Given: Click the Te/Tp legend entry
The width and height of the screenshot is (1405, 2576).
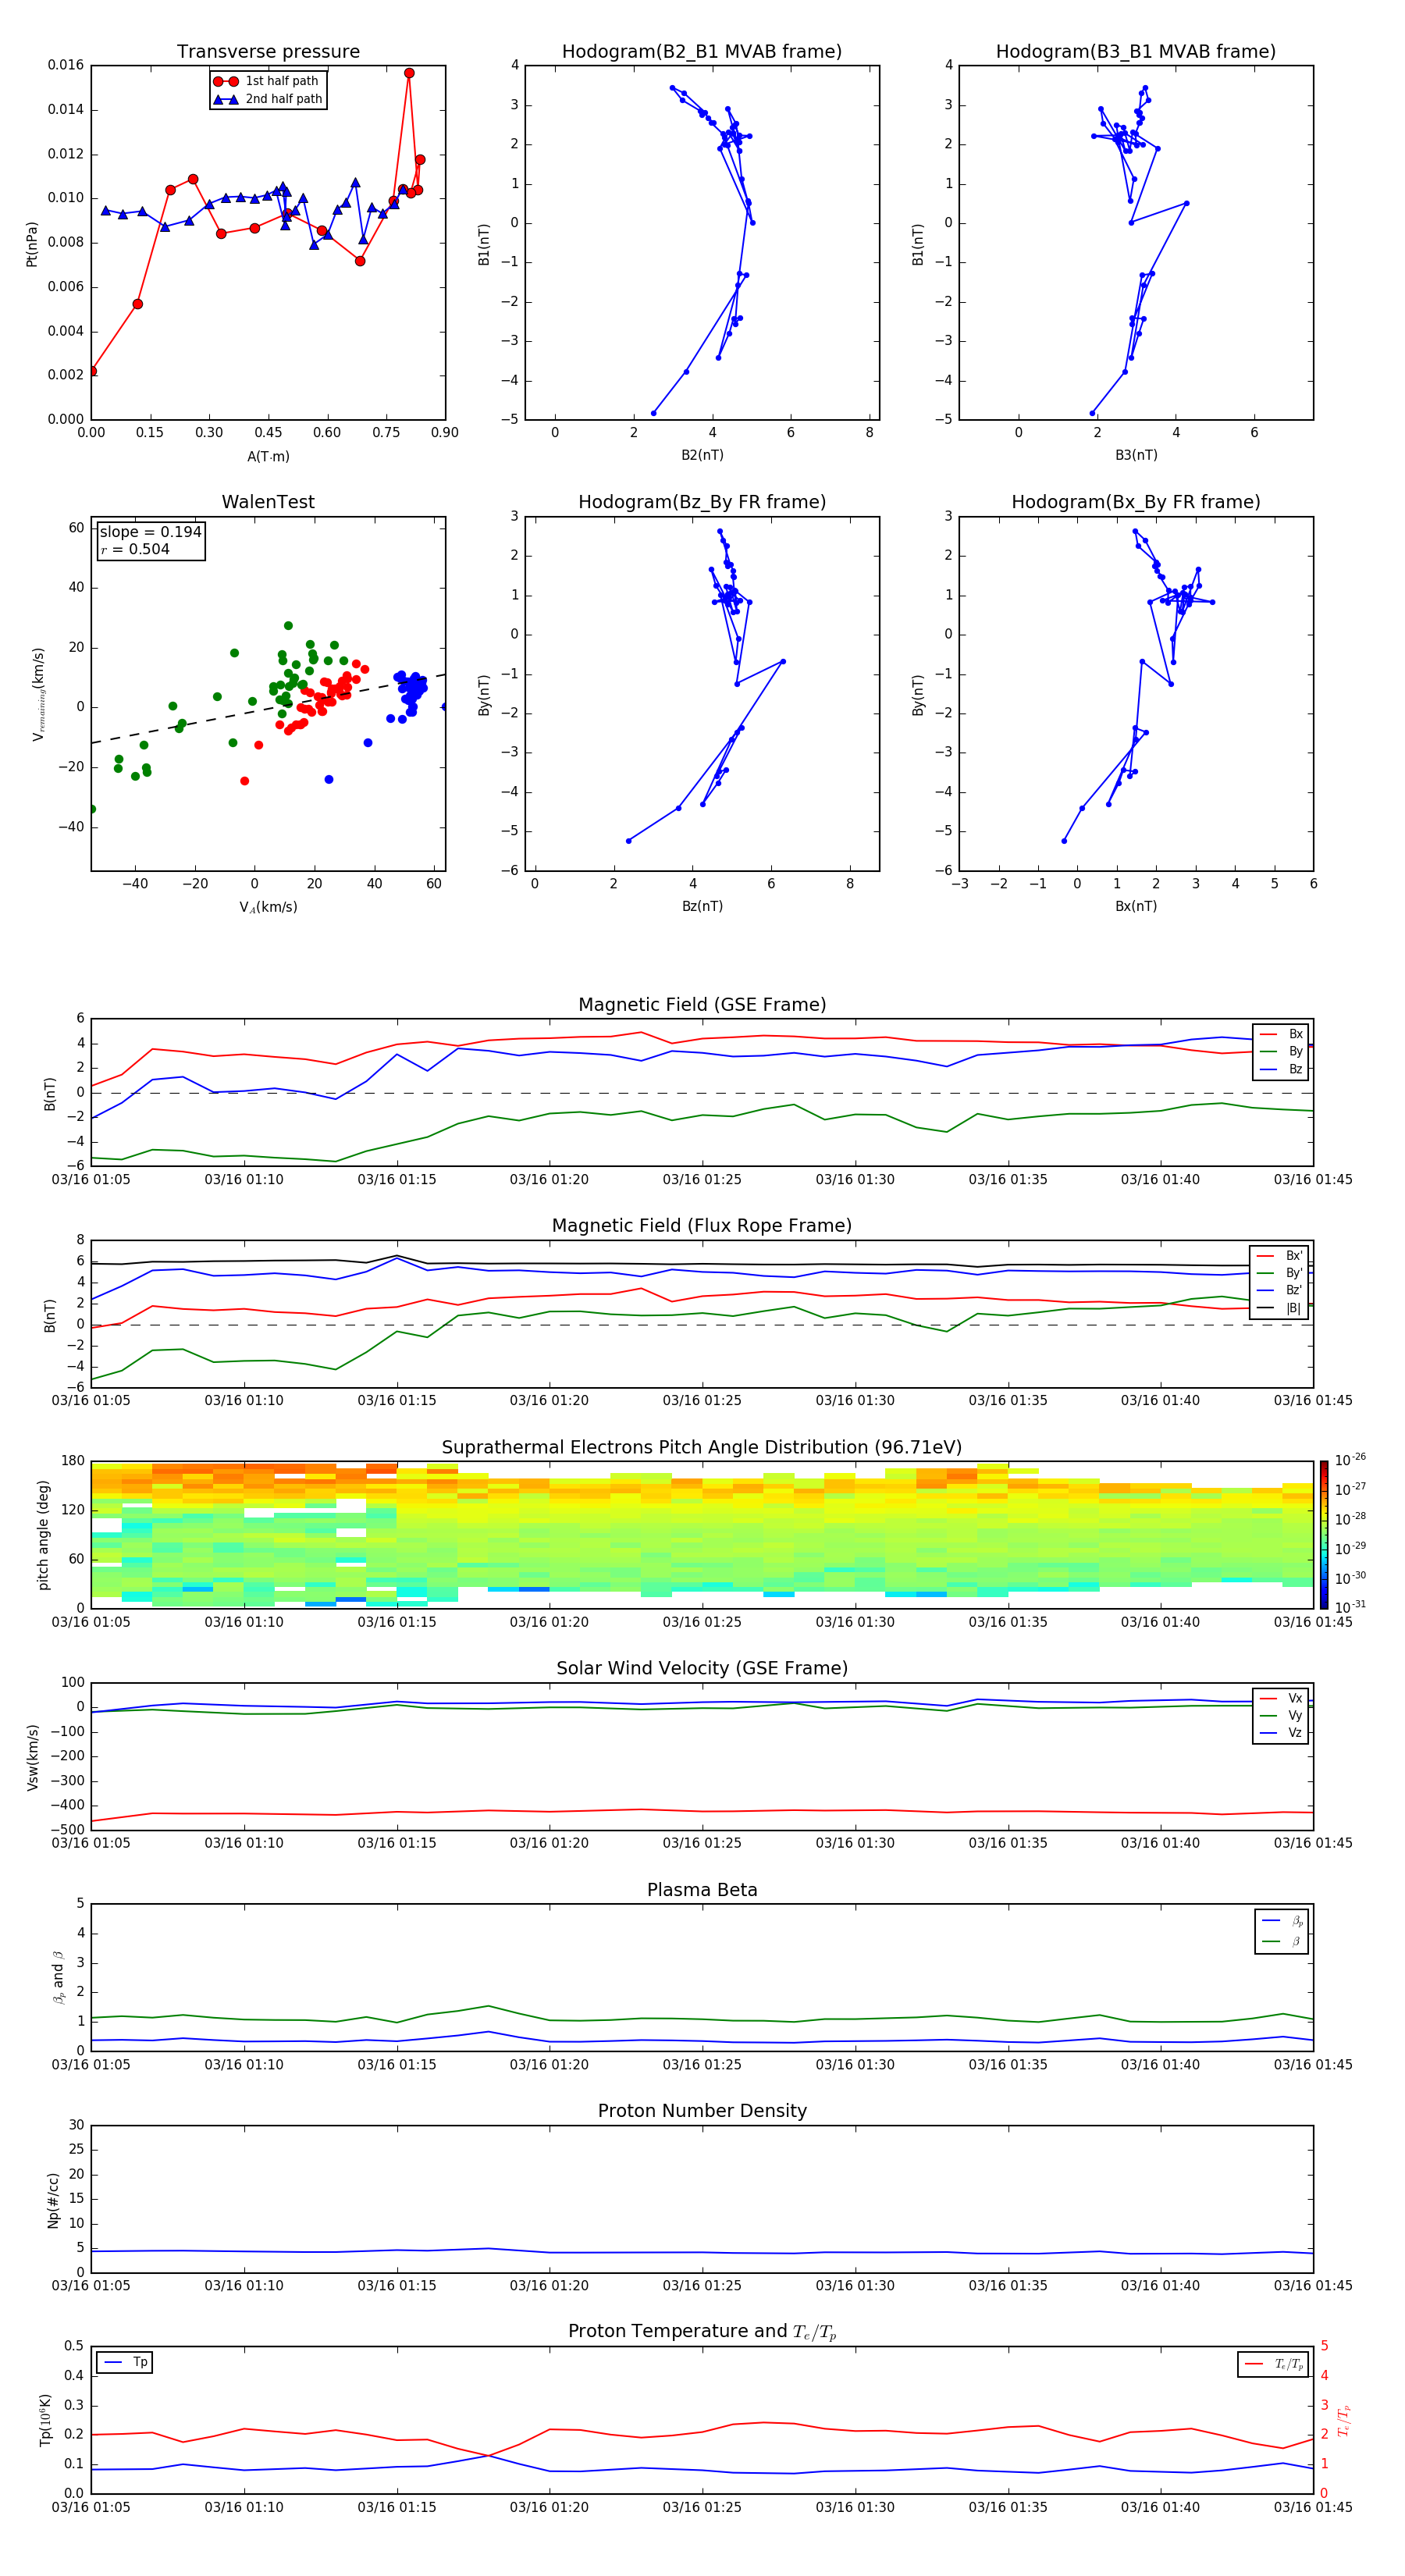Looking at the screenshot, I should 1273,2364.
